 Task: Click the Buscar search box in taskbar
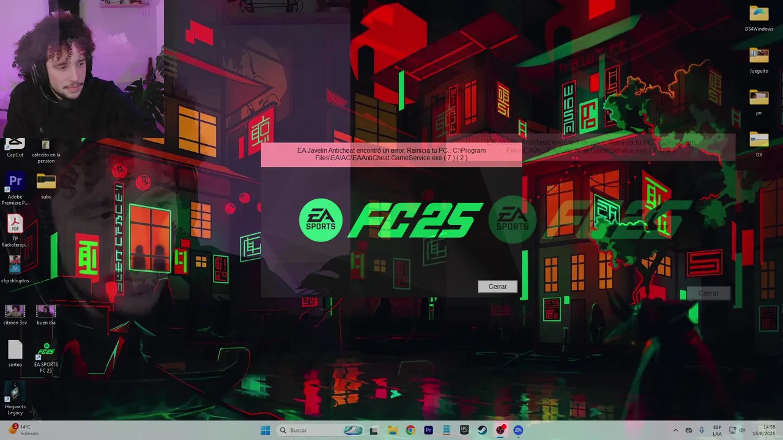click(x=321, y=430)
